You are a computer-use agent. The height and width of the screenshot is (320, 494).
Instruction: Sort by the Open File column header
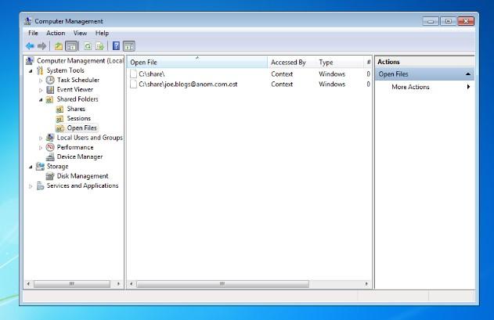[x=197, y=63]
